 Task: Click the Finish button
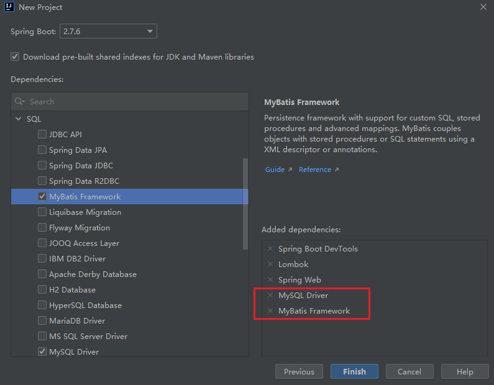click(x=354, y=371)
